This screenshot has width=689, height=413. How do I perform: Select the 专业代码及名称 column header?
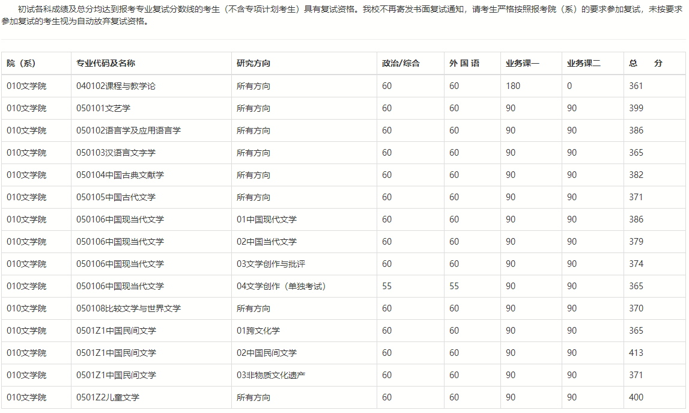[x=106, y=63]
